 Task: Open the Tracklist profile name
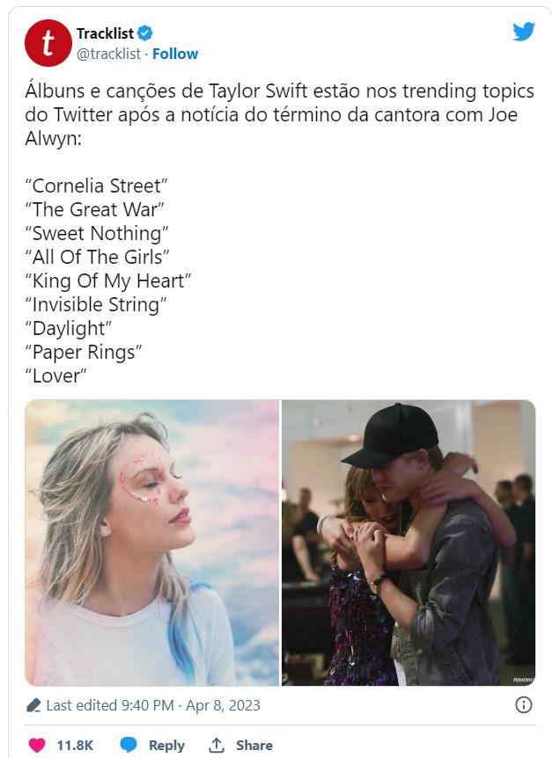[x=105, y=33]
